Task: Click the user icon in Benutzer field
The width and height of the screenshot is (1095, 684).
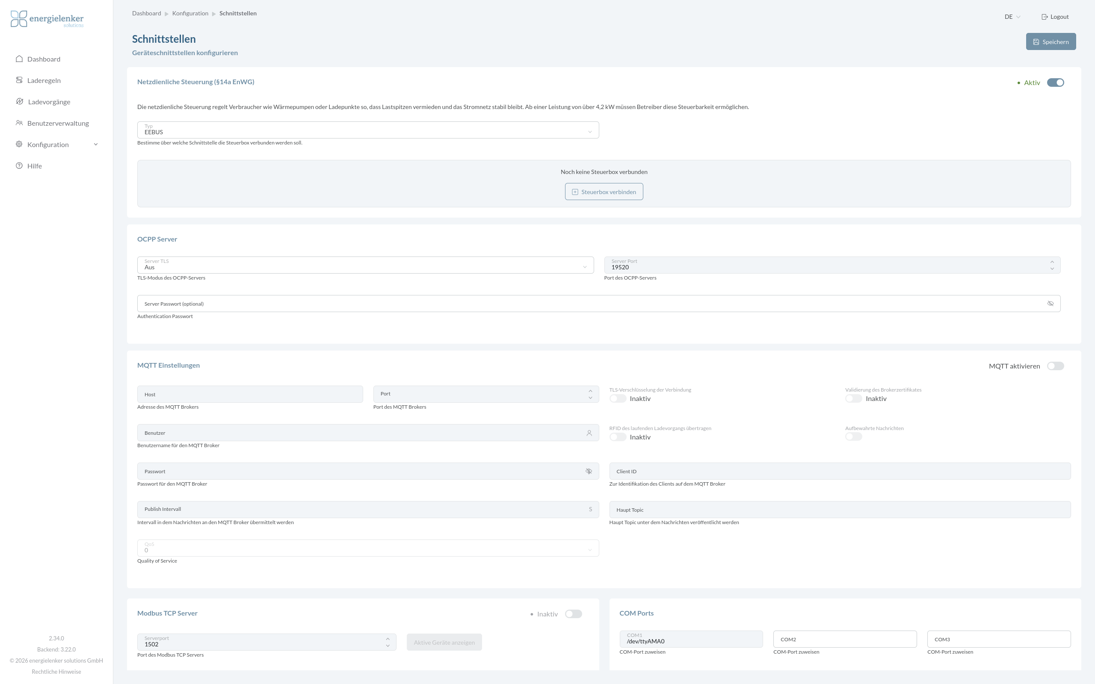Action: click(x=589, y=433)
